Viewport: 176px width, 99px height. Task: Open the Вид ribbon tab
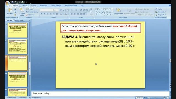[x=82, y=5]
